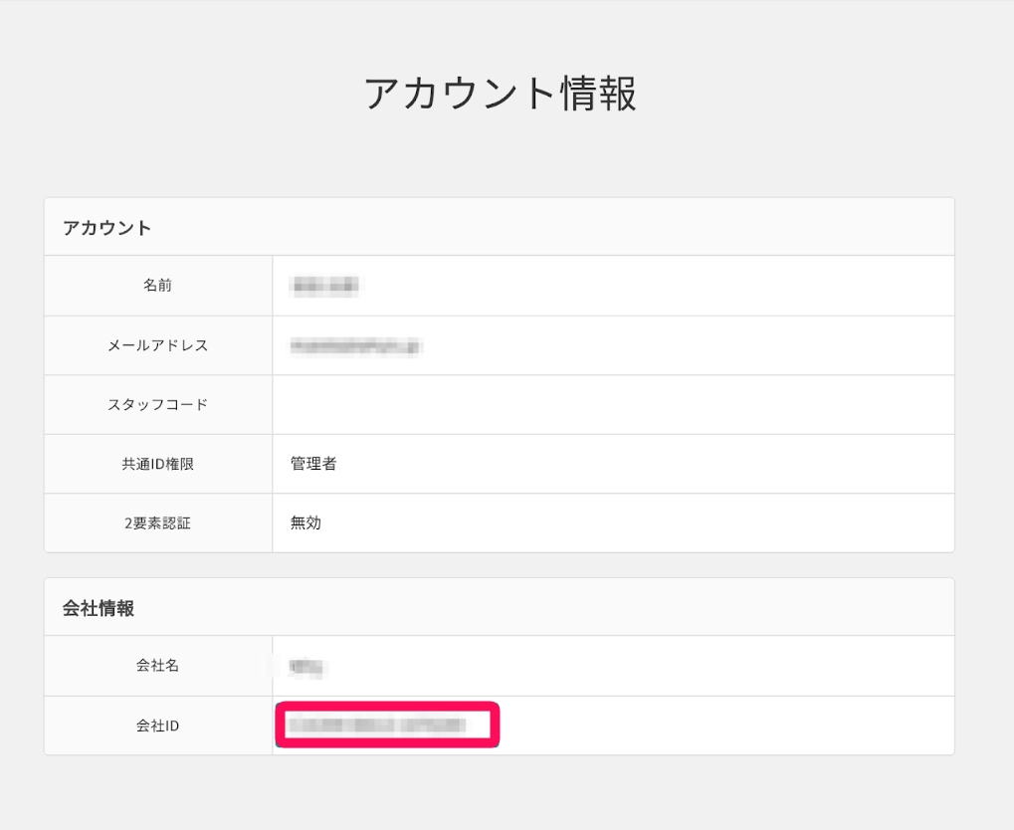The image size is (1014, 830).
Task: Click the blurred email address value
Action: 355,346
